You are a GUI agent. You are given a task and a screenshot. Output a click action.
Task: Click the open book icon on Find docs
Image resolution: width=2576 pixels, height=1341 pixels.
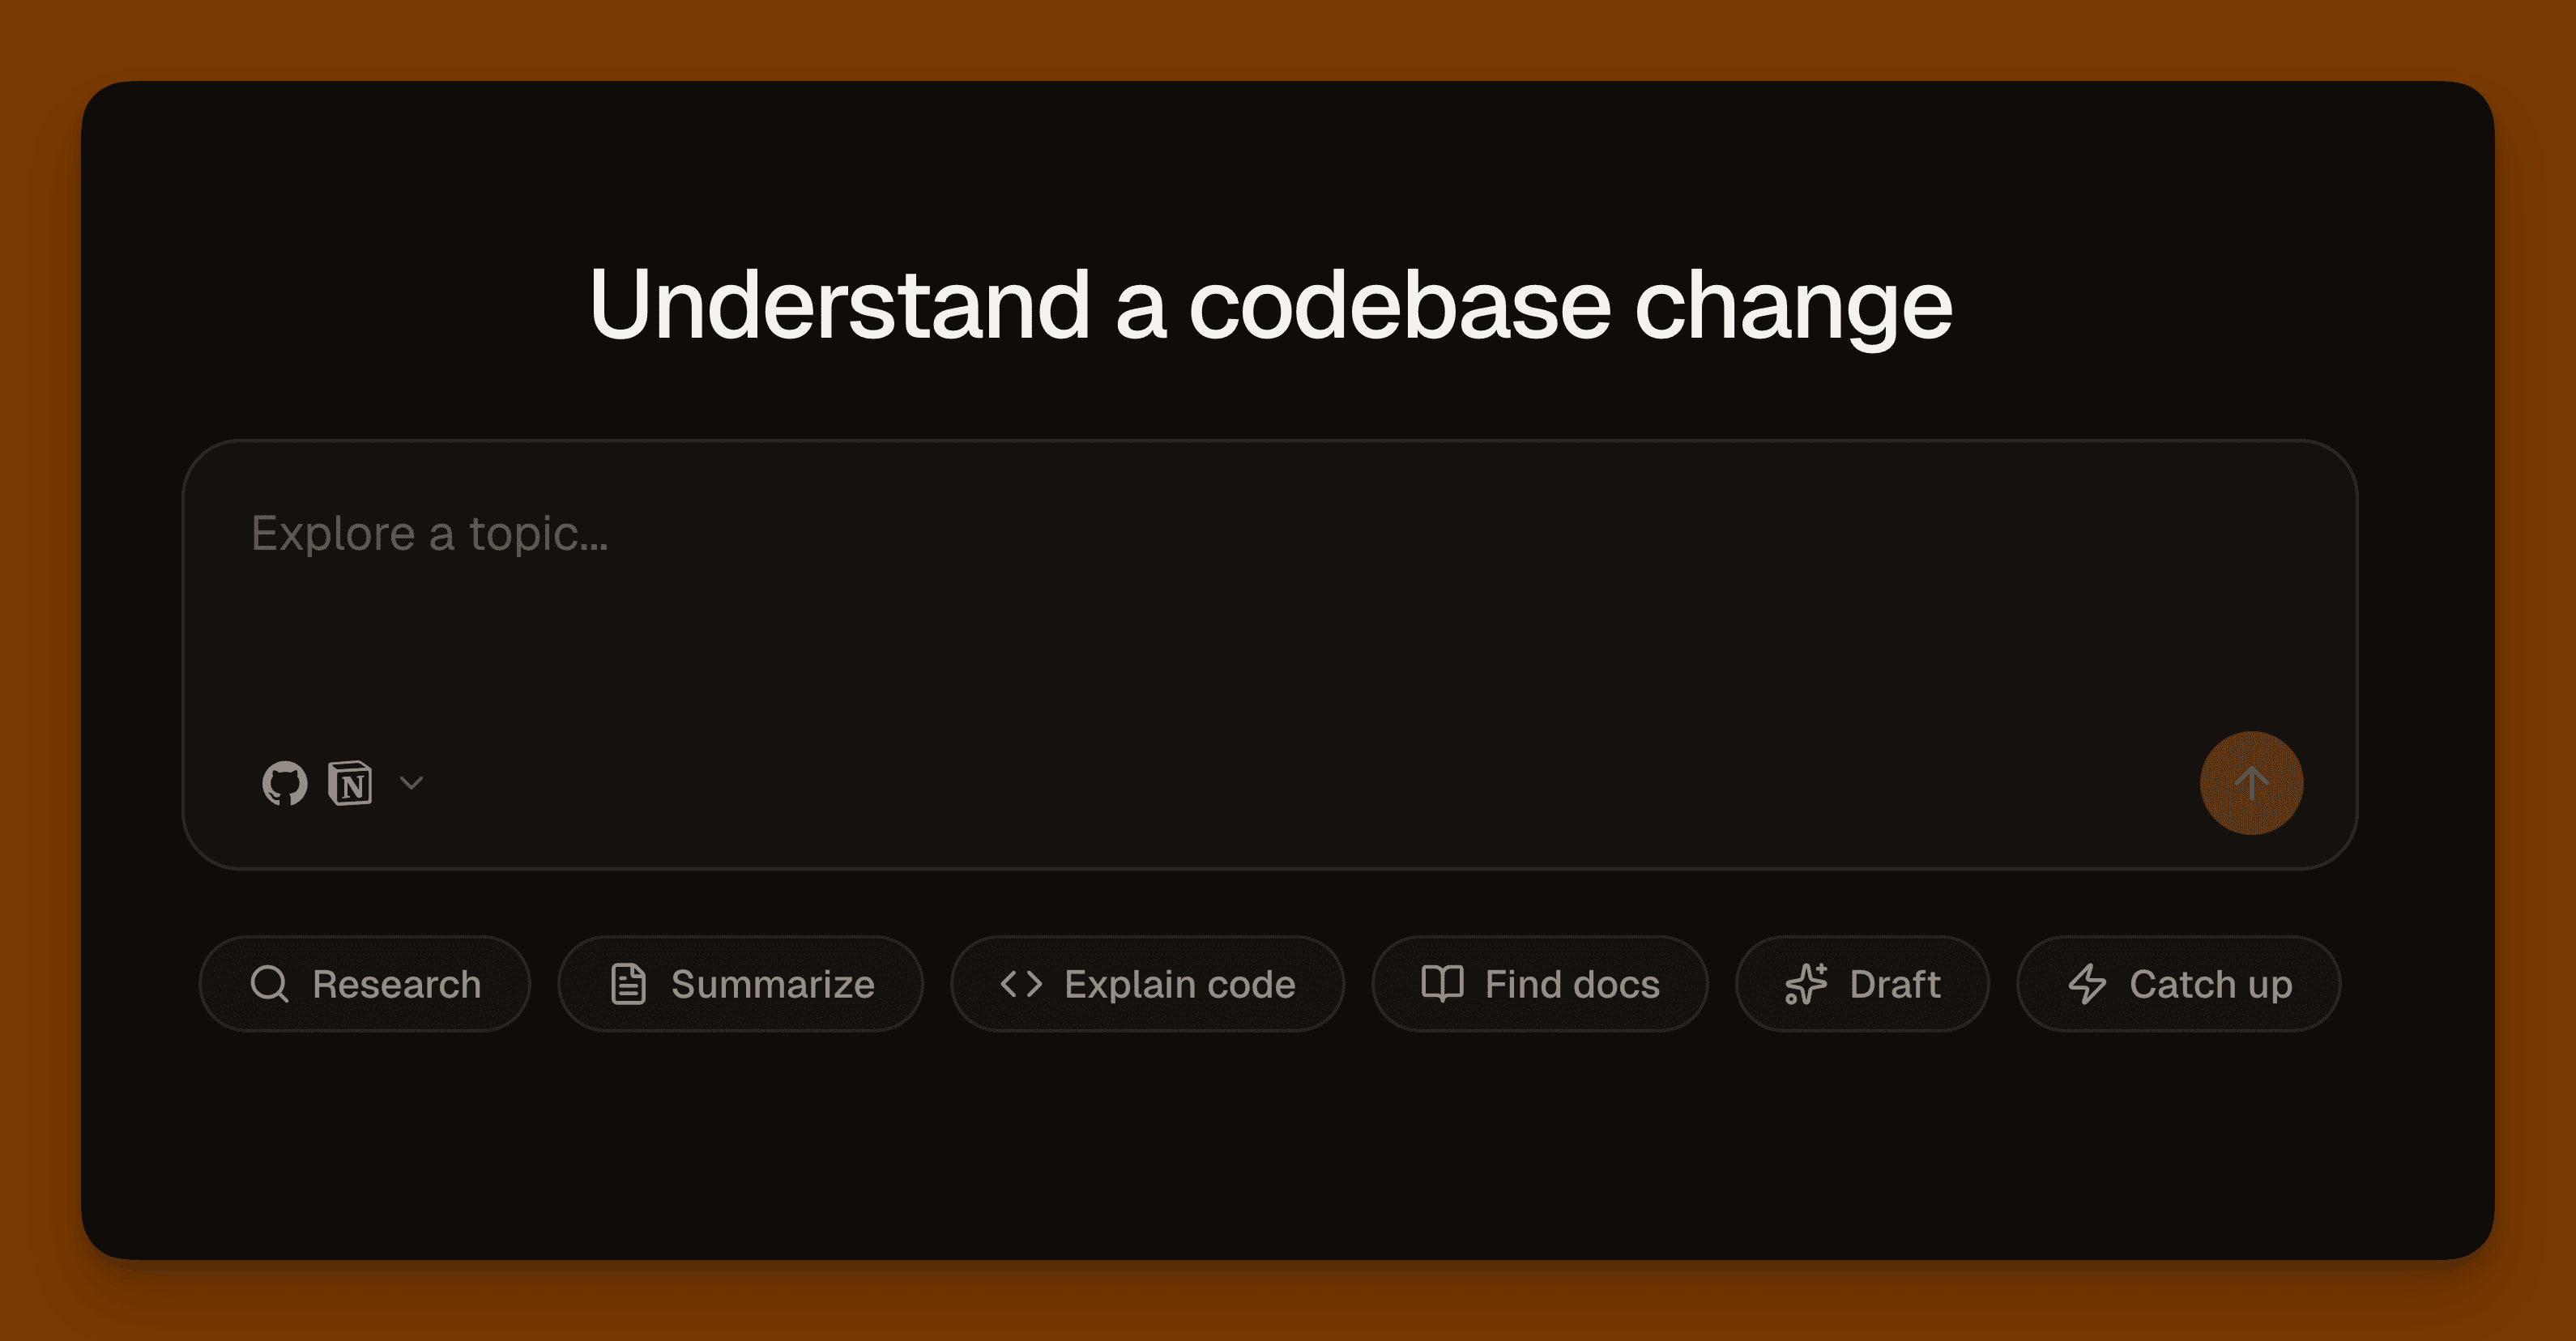point(1441,983)
